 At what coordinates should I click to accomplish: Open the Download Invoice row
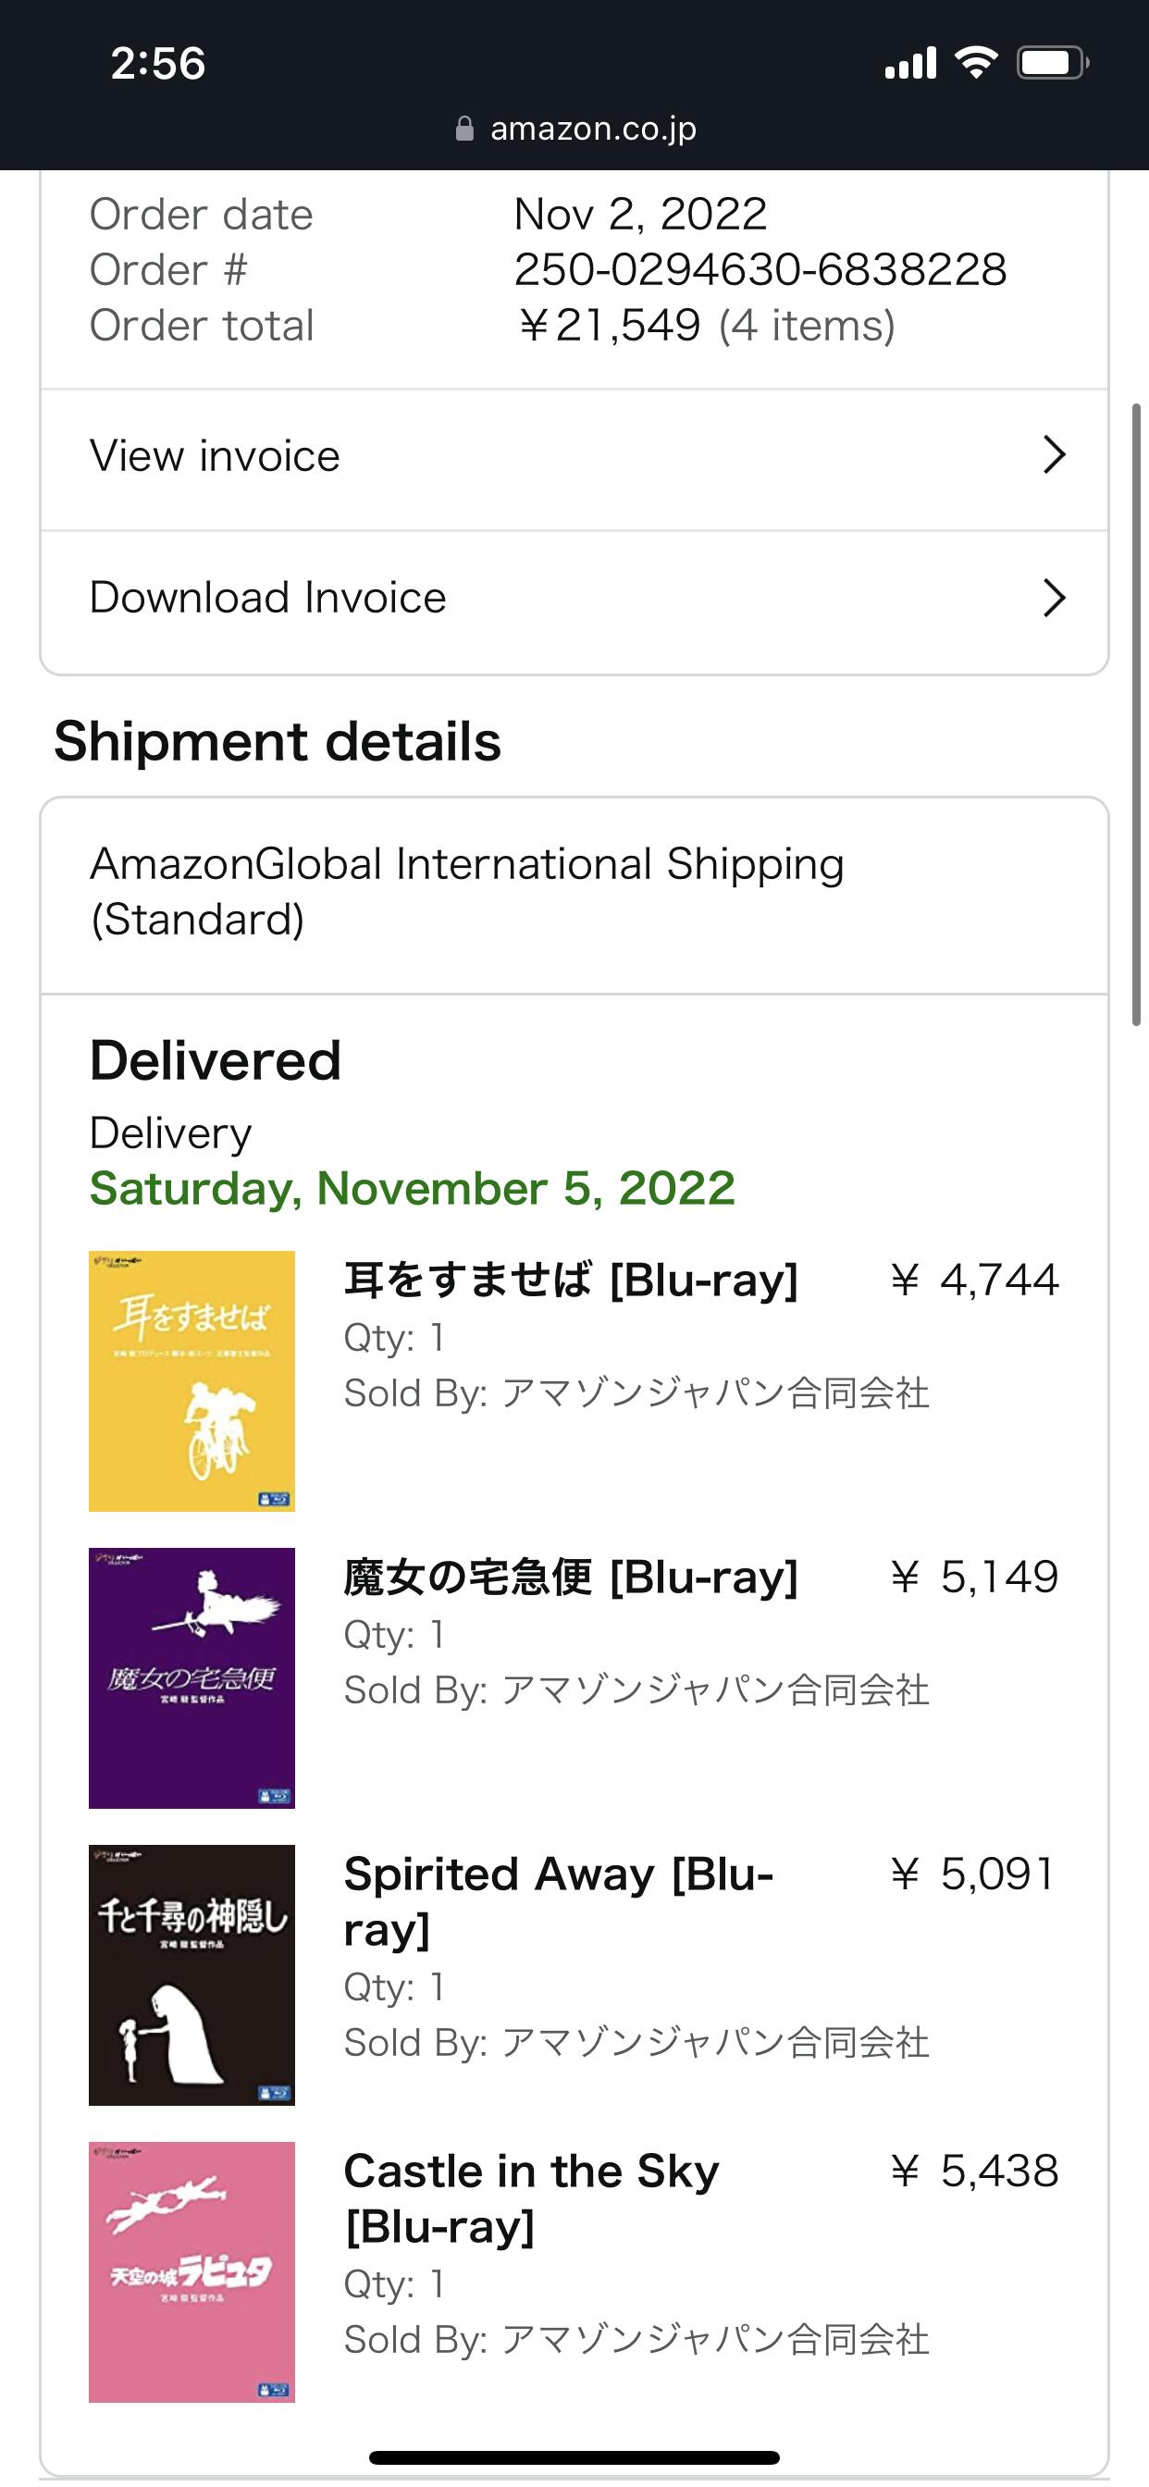(x=574, y=599)
